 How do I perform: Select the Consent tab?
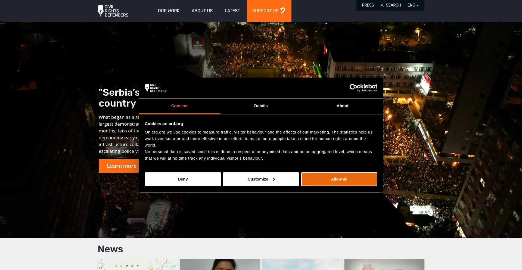tap(179, 106)
